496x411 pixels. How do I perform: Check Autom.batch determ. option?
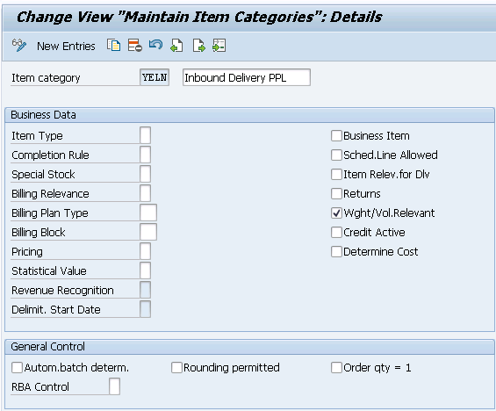[17, 368]
